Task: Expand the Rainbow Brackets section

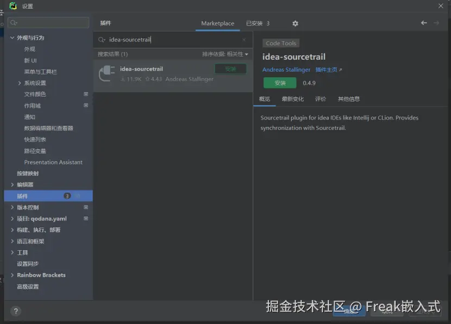Action: (12, 275)
